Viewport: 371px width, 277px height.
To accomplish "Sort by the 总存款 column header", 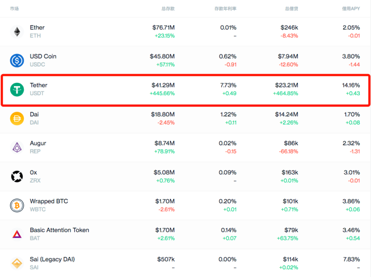I will pos(167,9).
